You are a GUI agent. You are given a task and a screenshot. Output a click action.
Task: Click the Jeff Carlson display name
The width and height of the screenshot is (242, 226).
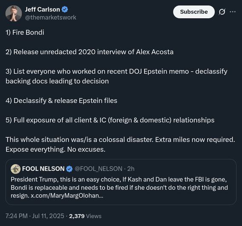click(x=43, y=9)
